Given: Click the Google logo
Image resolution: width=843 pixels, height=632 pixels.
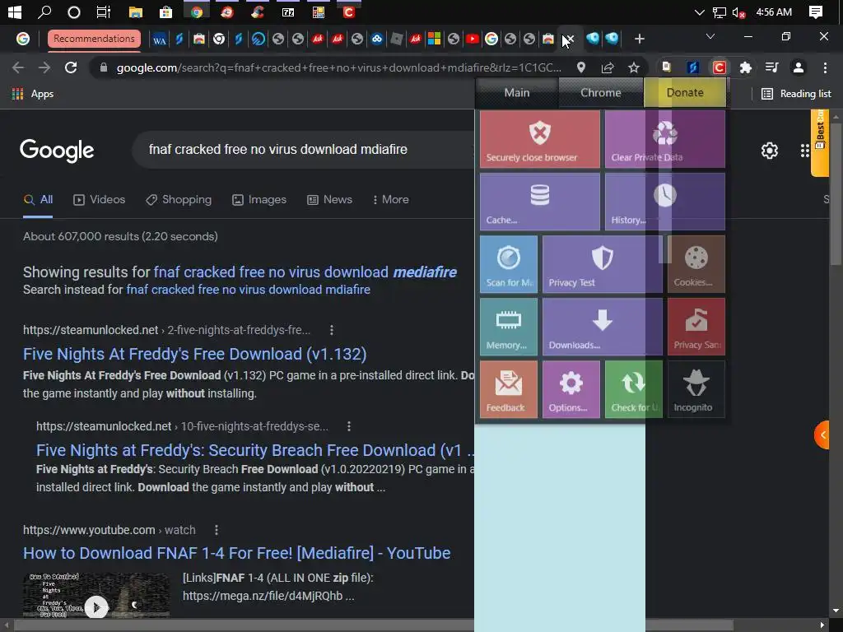Looking at the screenshot, I should pos(57,151).
